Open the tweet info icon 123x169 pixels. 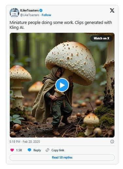pyautogui.click(x=112, y=141)
